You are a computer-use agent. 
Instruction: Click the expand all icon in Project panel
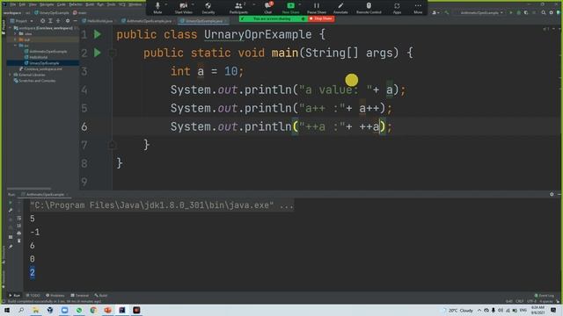pos(50,21)
